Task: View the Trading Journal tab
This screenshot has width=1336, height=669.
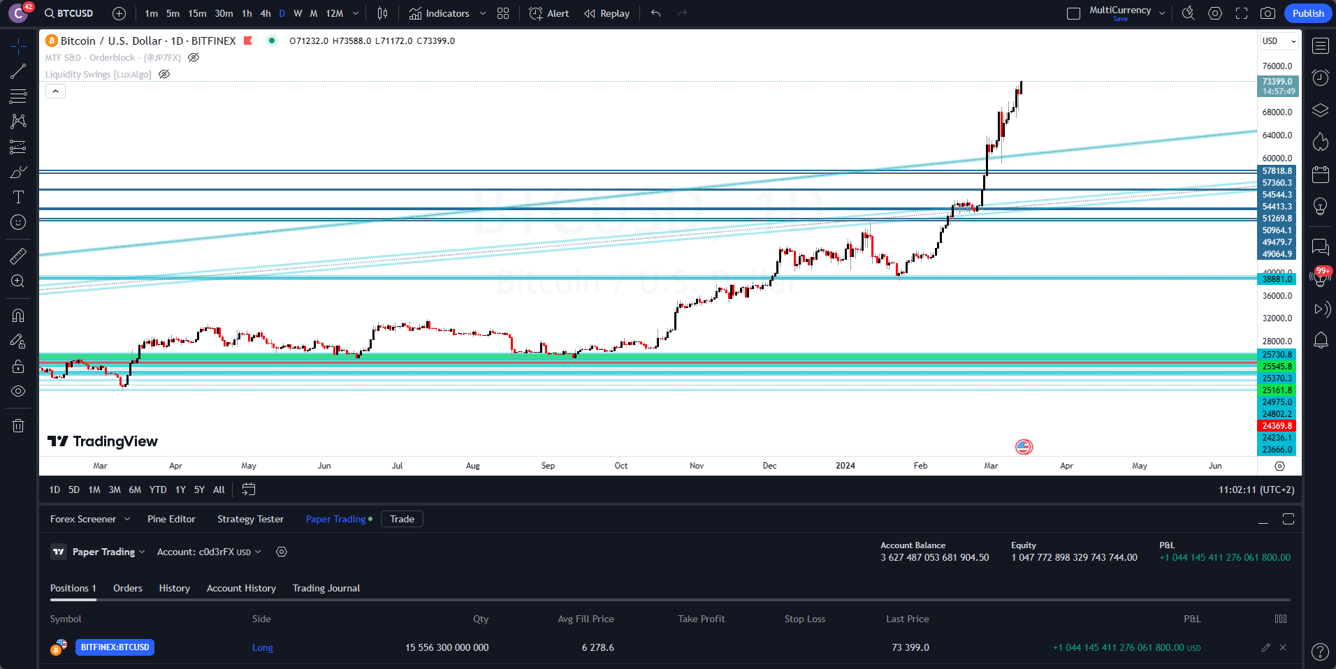Action: (326, 588)
